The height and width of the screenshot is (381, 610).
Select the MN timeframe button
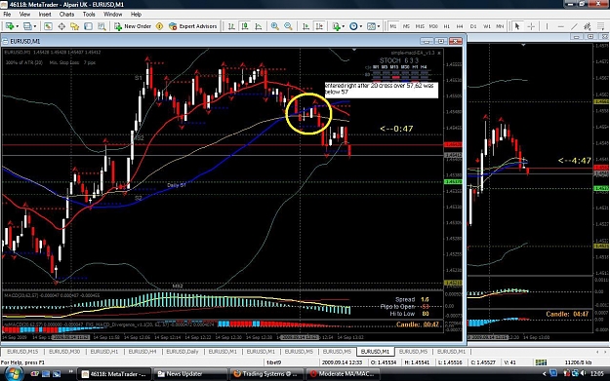click(x=500, y=26)
